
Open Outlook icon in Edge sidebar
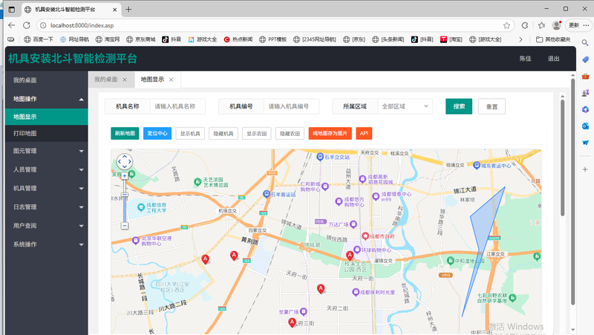tap(585, 127)
